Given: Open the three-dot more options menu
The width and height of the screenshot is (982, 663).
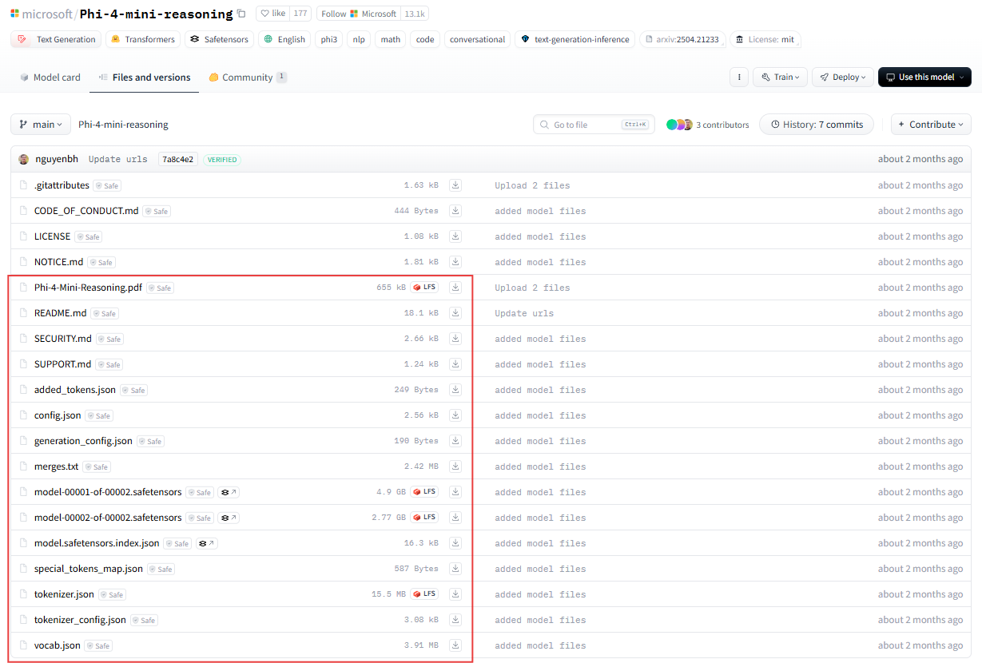Looking at the screenshot, I should click(739, 77).
